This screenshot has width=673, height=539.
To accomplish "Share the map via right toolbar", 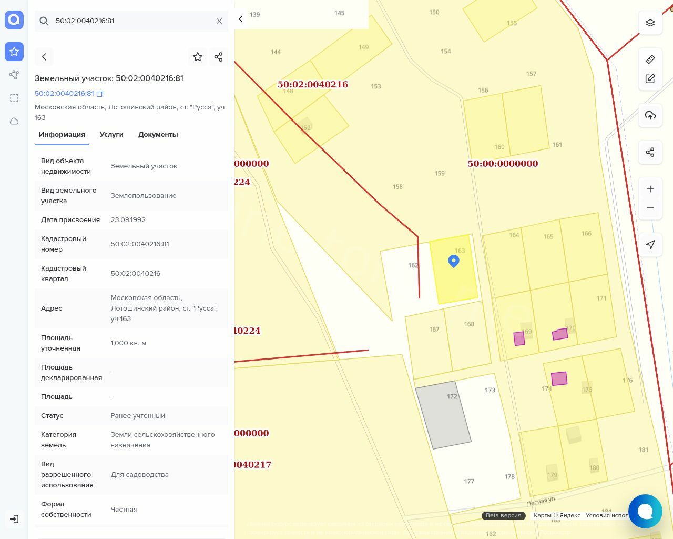I will coord(650,152).
